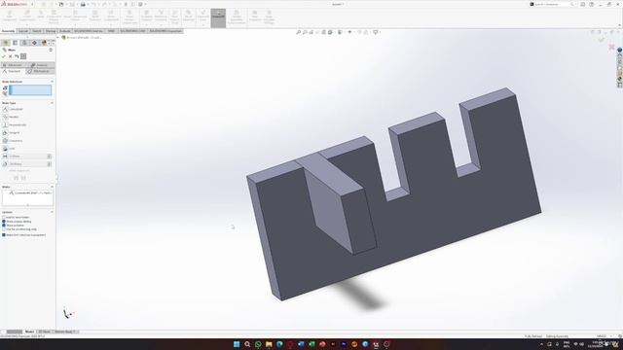Accept the mate with the green OK checkmark
This screenshot has height=350, width=623.
click(4, 56)
